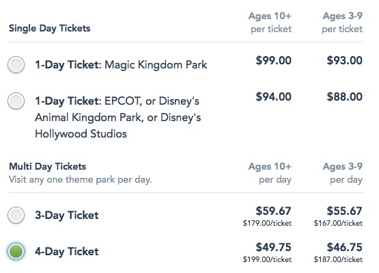Click the Multi Day Tickets heading
The width and height of the screenshot is (379, 273).
click(47, 166)
